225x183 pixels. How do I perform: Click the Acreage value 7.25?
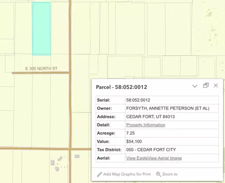[x=130, y=133]
